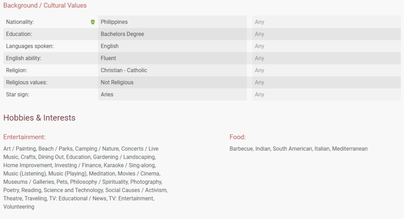
Task: Click the Bachelors Degree education value
Action: click(x=122, y=34)
